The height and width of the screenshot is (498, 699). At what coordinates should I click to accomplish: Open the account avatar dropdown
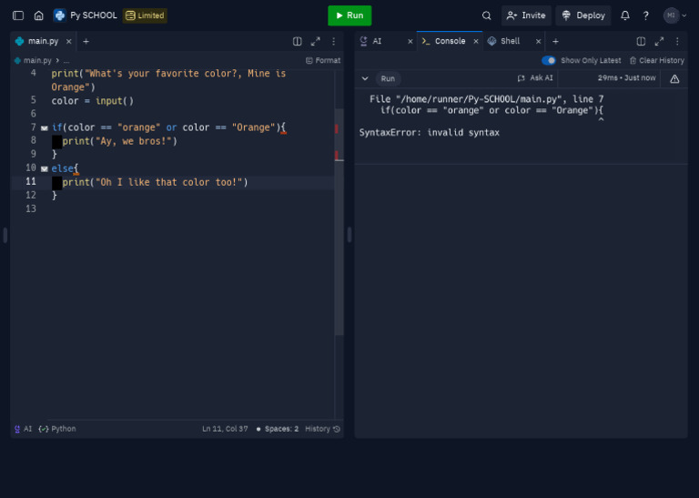(x=674, y=15)
